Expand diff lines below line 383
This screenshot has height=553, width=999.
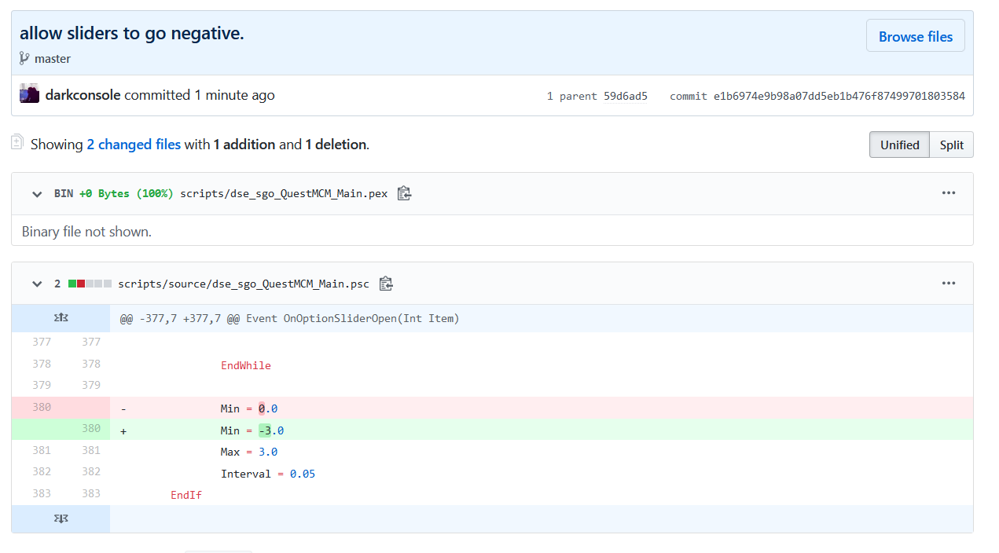pos(61,518)
